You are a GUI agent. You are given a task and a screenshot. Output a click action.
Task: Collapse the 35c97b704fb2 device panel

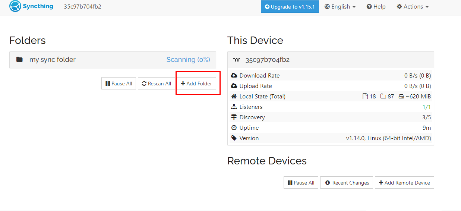[331, 60]
